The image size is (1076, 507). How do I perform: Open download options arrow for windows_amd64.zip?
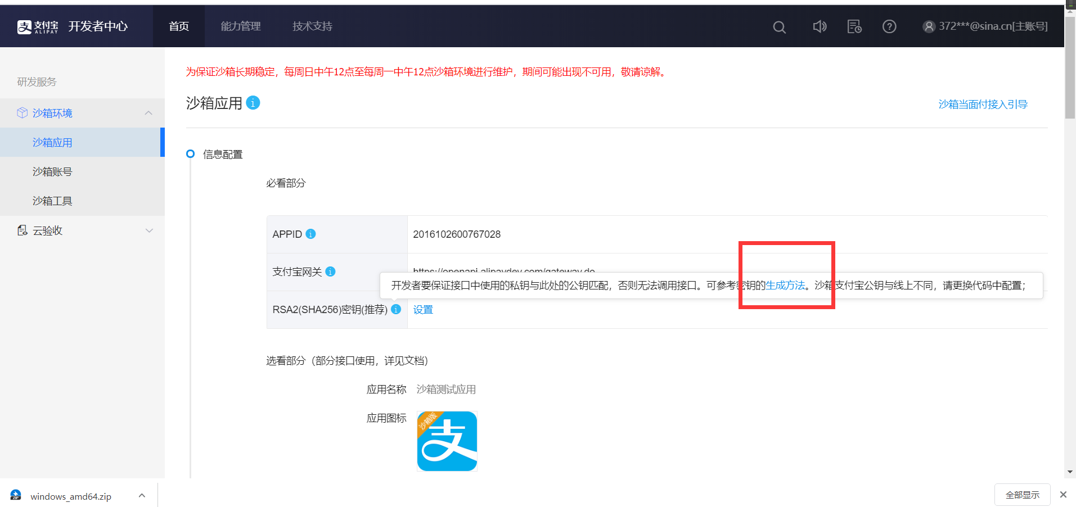coord(142,496)
